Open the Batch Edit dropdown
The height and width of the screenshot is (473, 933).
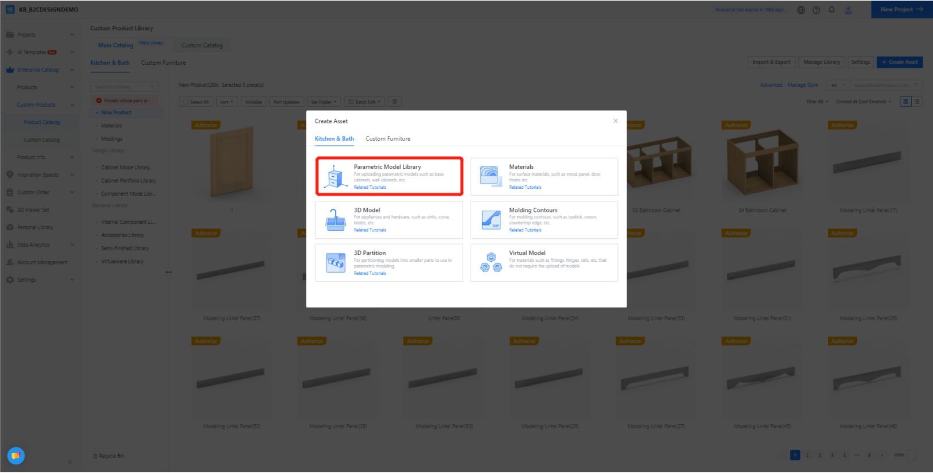[364, 102]
